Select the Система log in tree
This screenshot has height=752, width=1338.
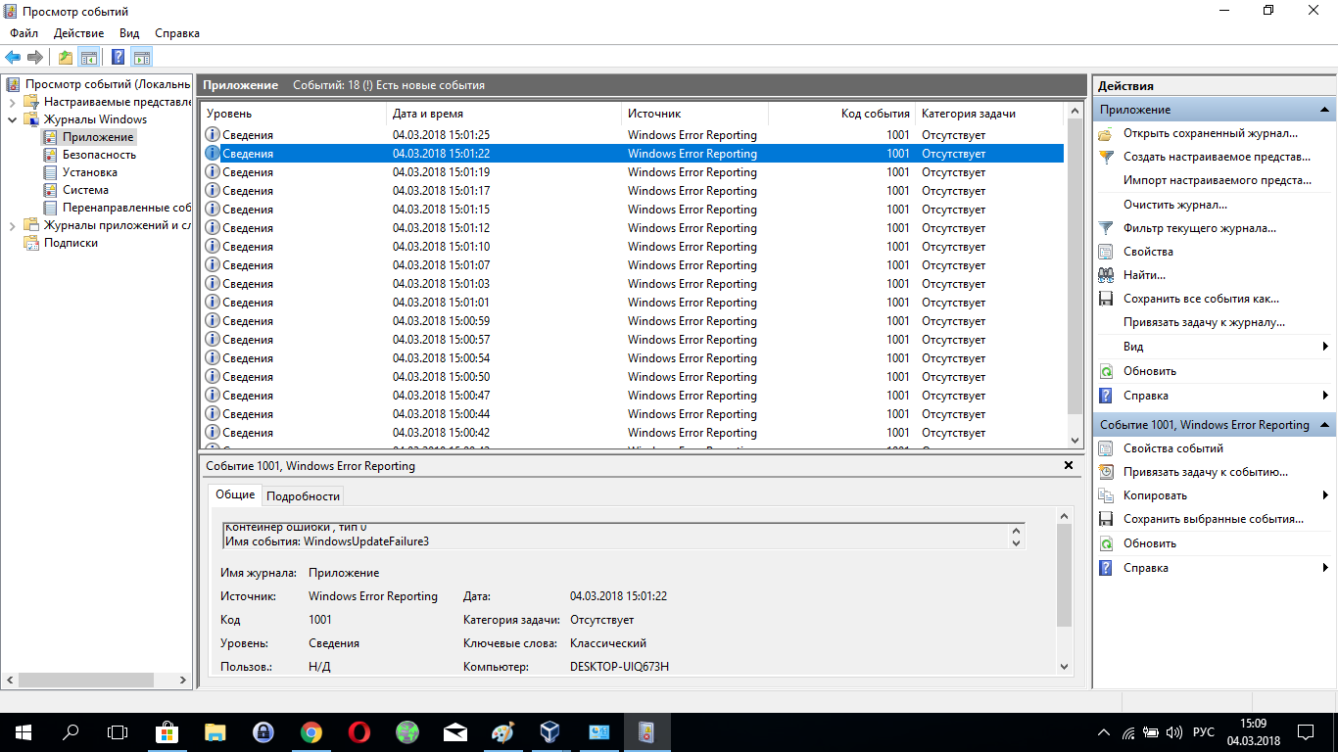point(85,190)
